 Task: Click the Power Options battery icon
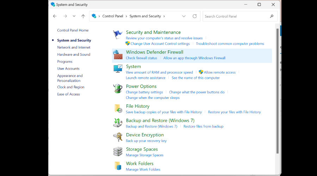pos(118,88)
